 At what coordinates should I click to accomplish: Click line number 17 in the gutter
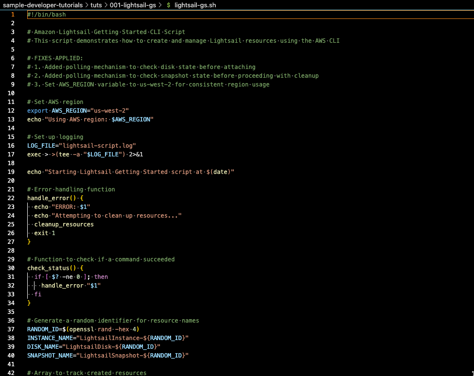[x=11, y=154]
